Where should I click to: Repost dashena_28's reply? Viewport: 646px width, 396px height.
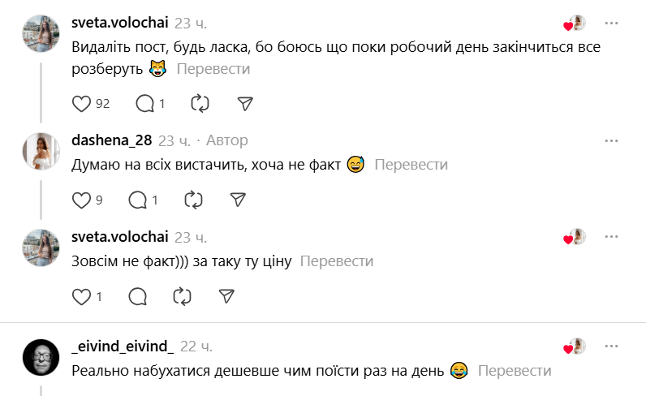193,200
